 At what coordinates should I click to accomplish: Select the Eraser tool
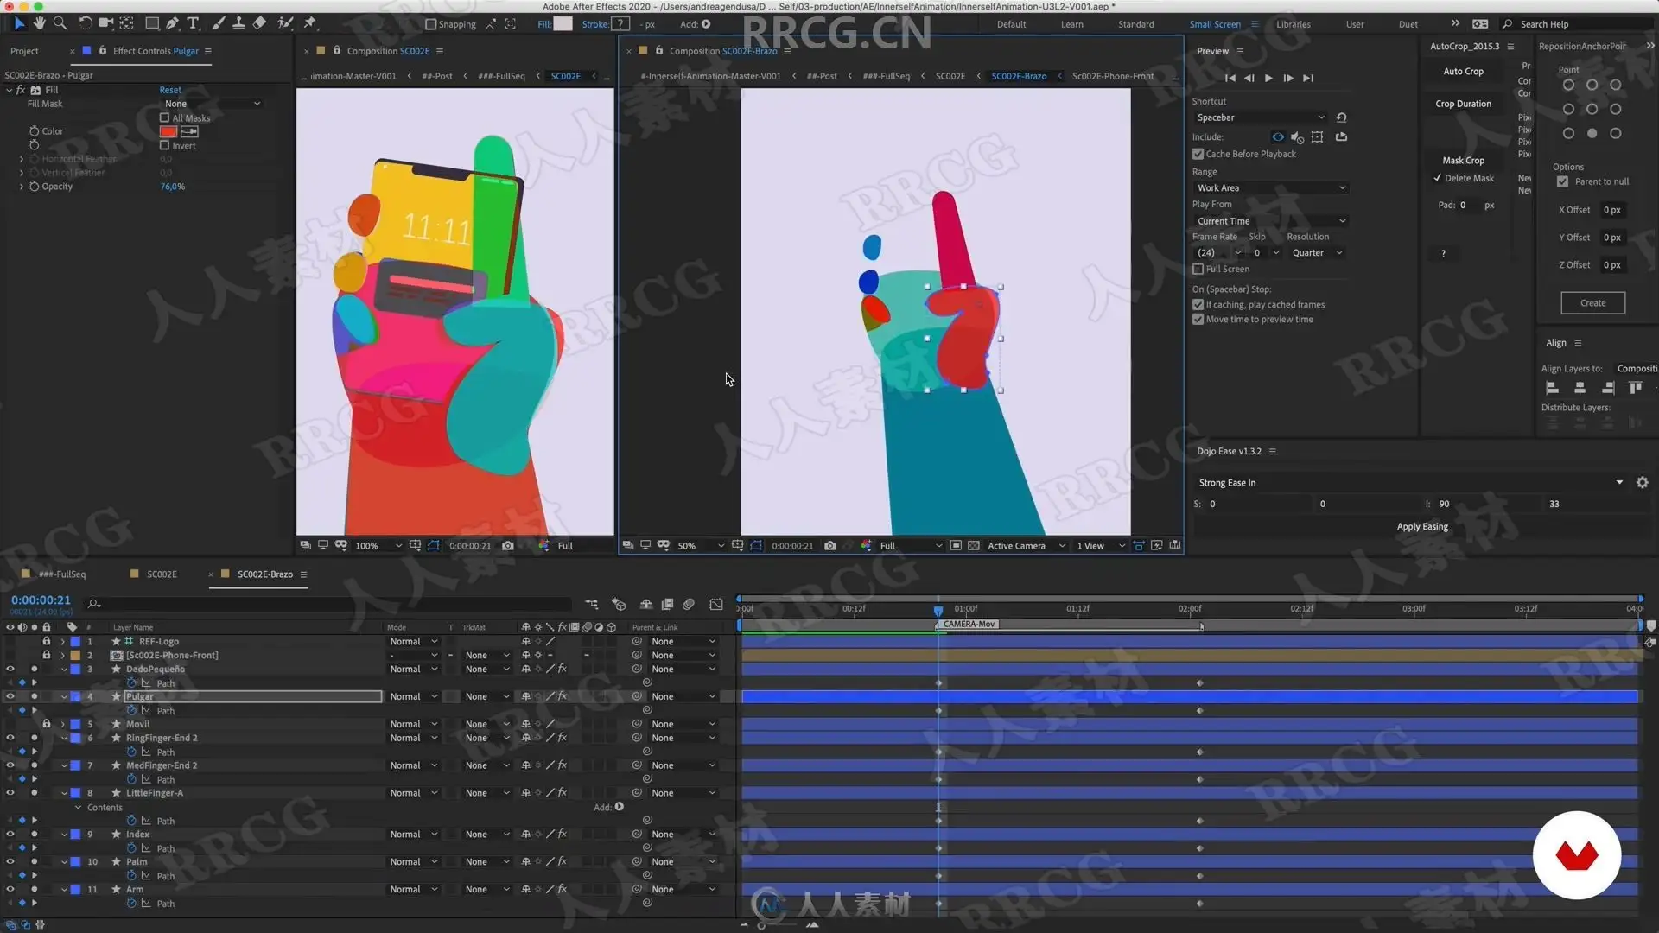[x=259, y=23]
